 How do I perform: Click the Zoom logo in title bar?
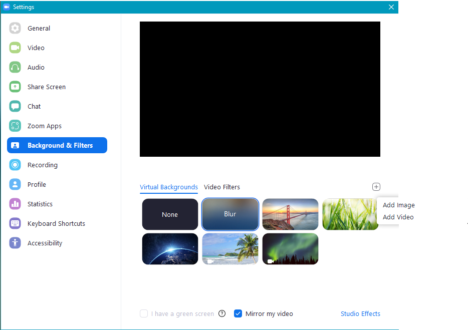coord(7,7)
